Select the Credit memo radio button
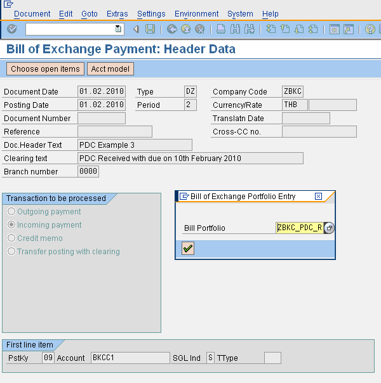Viewport: 381px width, 383px height. [x=11, y=238]
